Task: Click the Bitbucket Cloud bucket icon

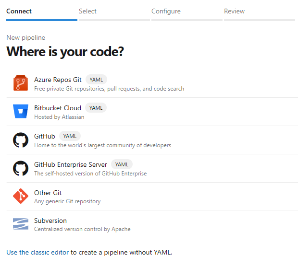Action: [x=21, y=112]
